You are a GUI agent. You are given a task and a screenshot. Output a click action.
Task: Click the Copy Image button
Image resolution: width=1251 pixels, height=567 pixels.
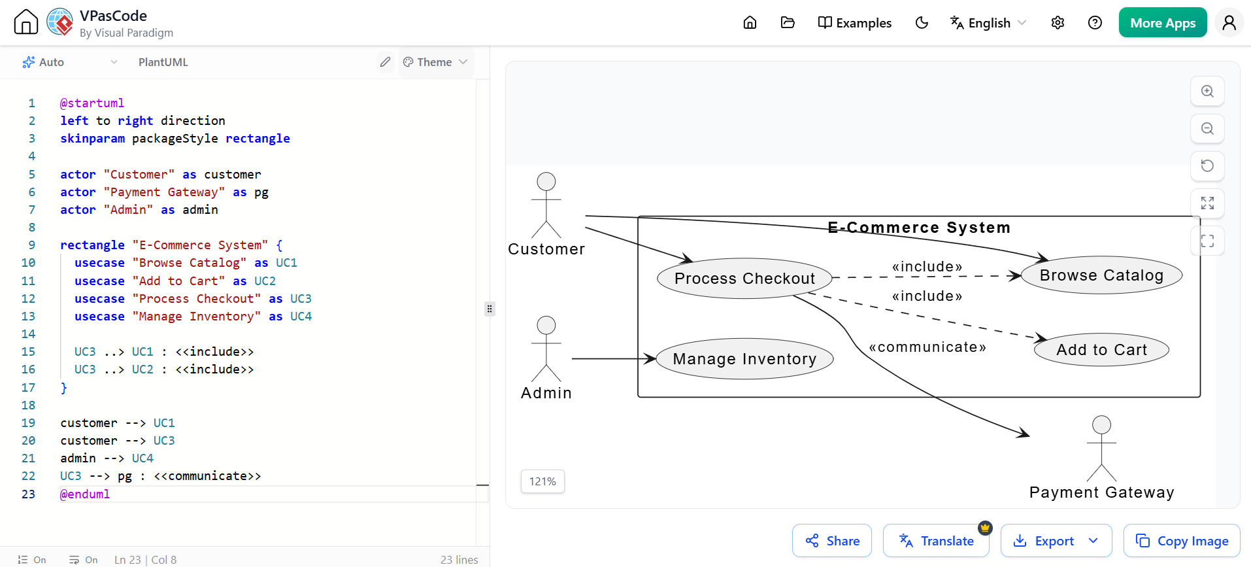1182,541
